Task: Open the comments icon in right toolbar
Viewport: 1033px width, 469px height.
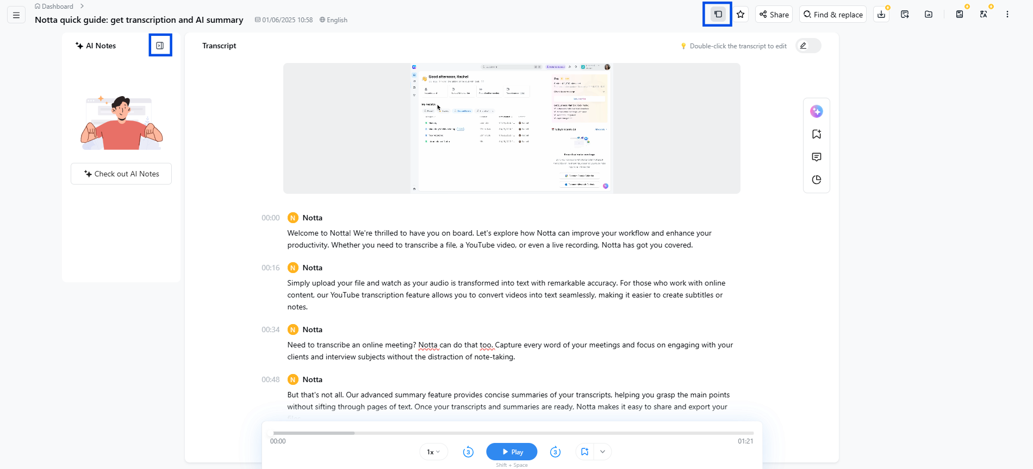Action: click(817, 157)
